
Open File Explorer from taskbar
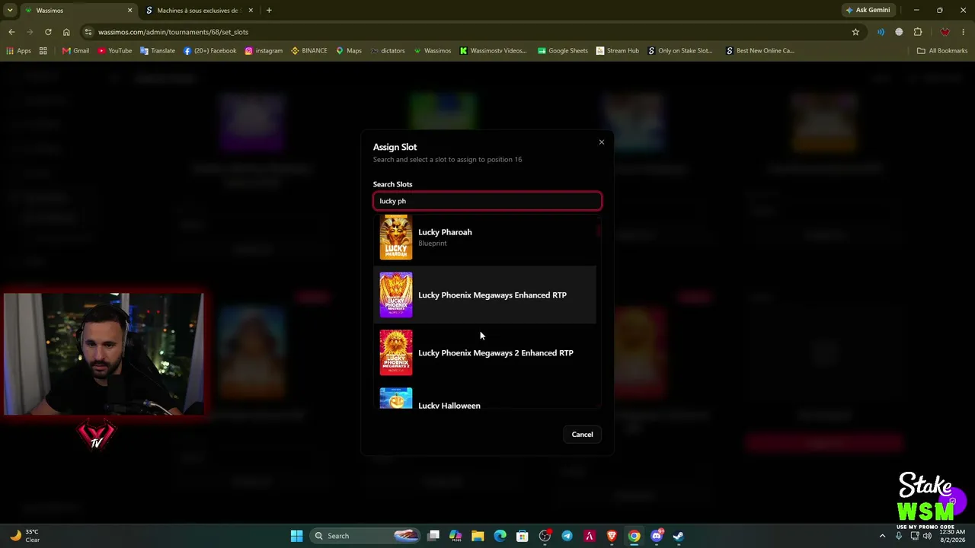(478, 536)
